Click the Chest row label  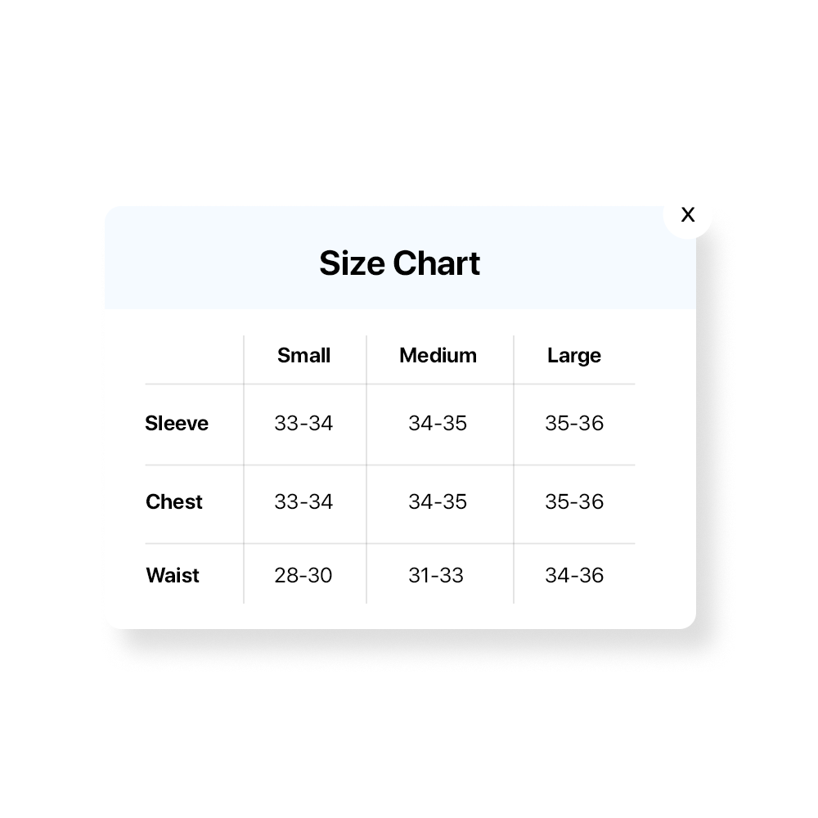[x=174, y=501]
